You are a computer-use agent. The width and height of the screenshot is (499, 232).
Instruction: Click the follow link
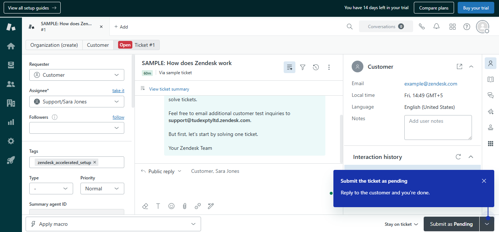(118, 117)
